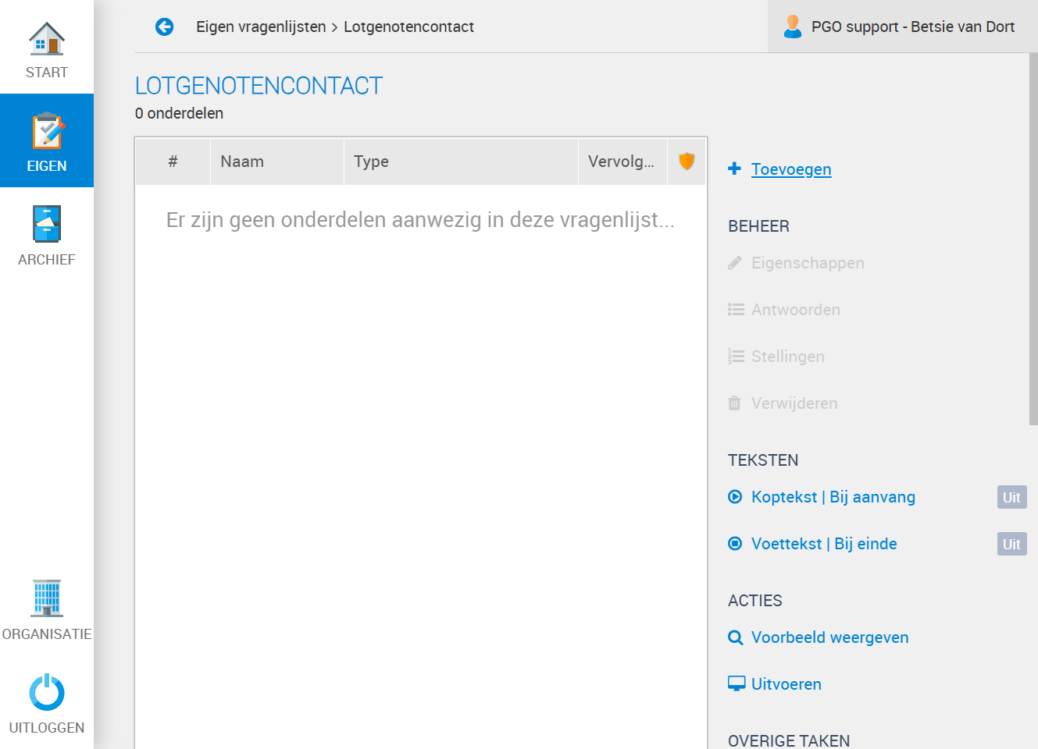The width and height of the screenshot is (1038, 749).
Task: Click the numbered list icon for Stellingen
Action: (736, 357)
